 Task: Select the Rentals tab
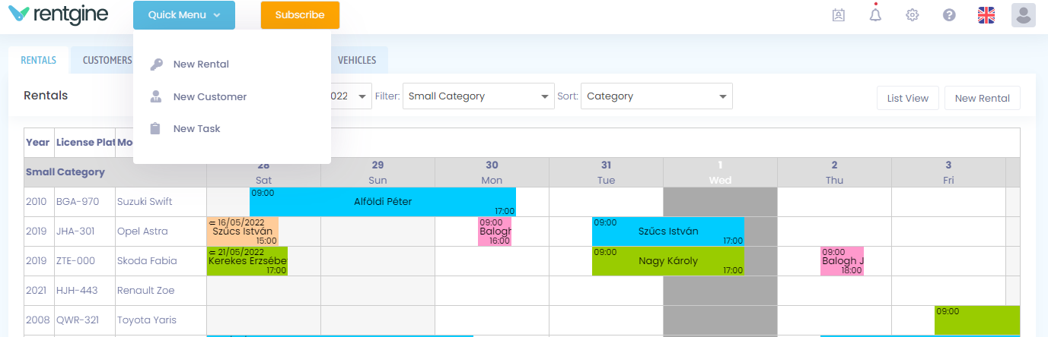38,60
